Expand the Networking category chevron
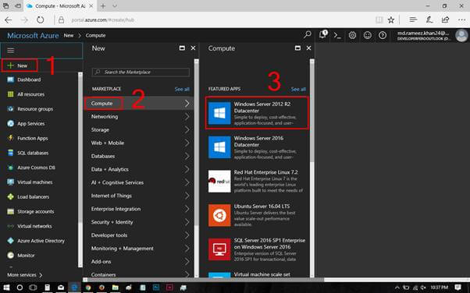 point(187,116)
